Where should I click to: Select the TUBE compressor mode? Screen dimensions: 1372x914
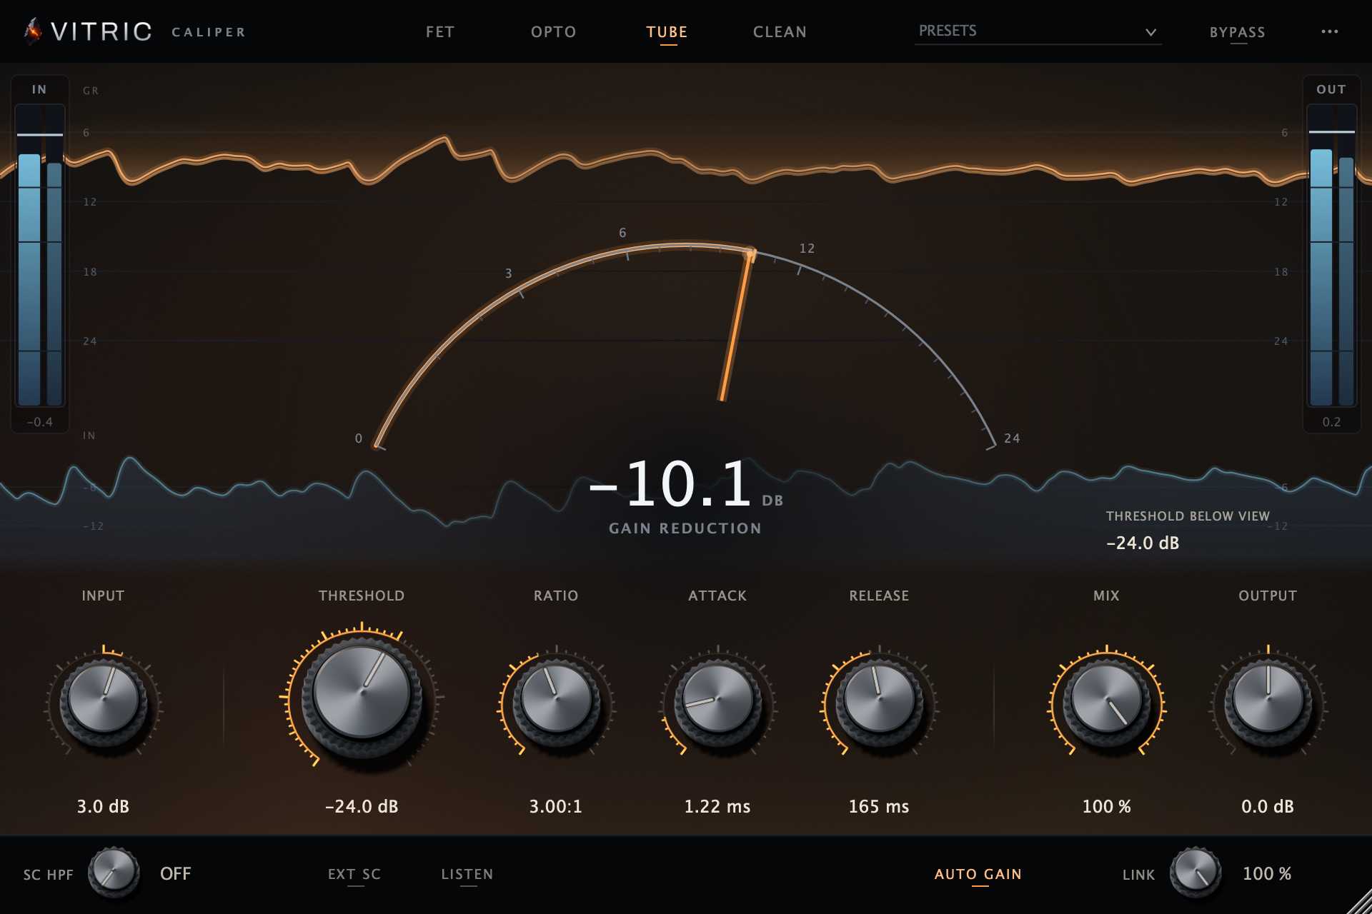coord(667,32)
